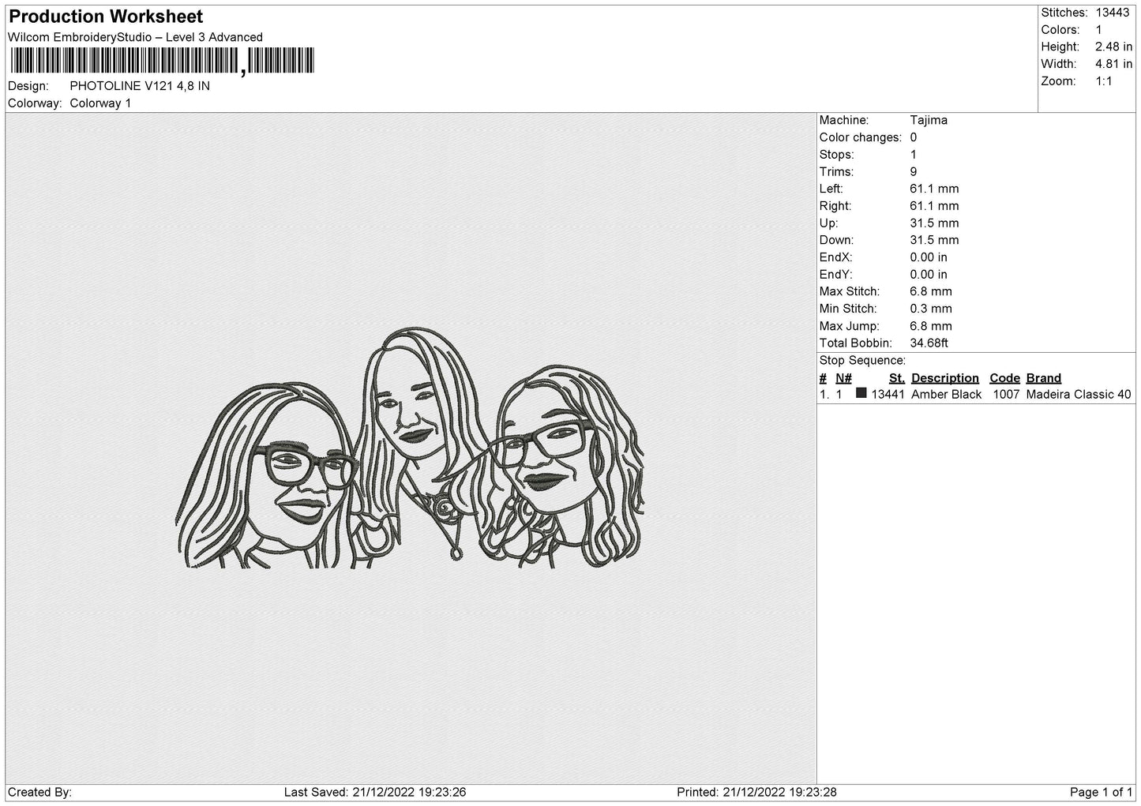1141x806 pixels.
Task: Click the Min Stitch value 0.3 mm
Action: coord(931,309)
